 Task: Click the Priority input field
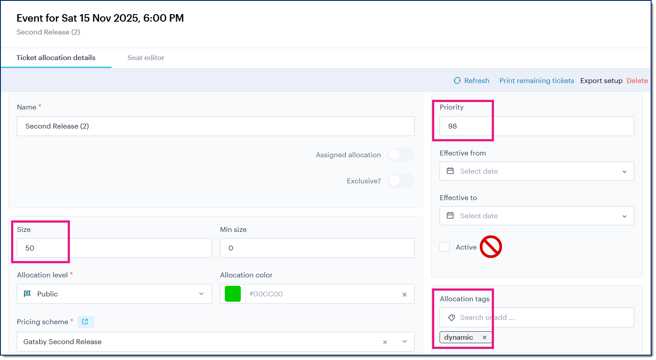[x=537, y=126]
